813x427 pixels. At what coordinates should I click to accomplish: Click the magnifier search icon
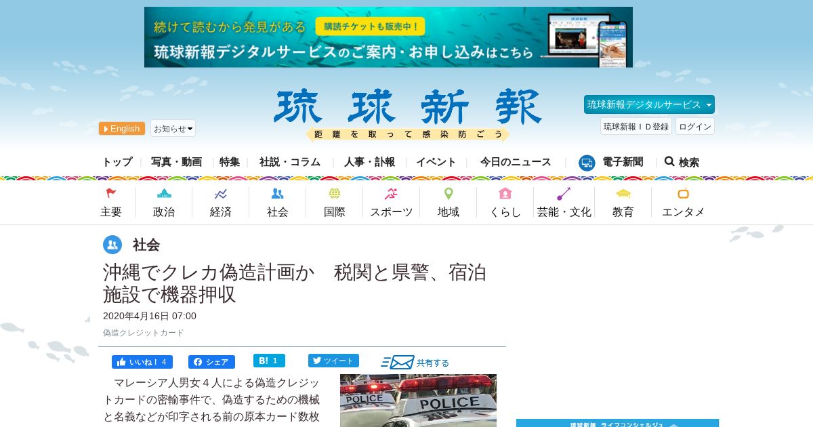pos(669,161)
